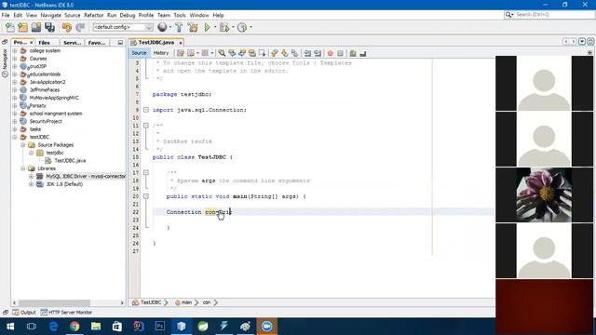Click the Open Project toolbar icon

[36, 27]
